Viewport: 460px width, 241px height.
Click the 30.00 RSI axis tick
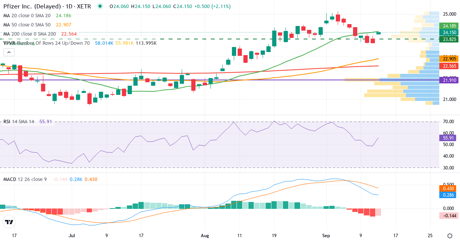click(449, 167)
